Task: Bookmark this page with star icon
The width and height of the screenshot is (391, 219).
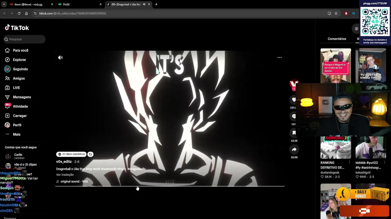Action: (x=336, y=13)
